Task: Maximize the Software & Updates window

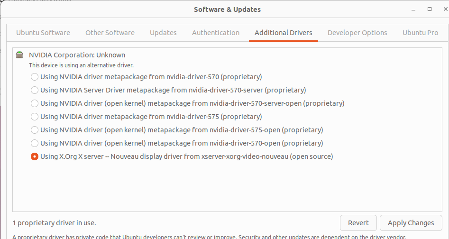Action: [430, 9]
